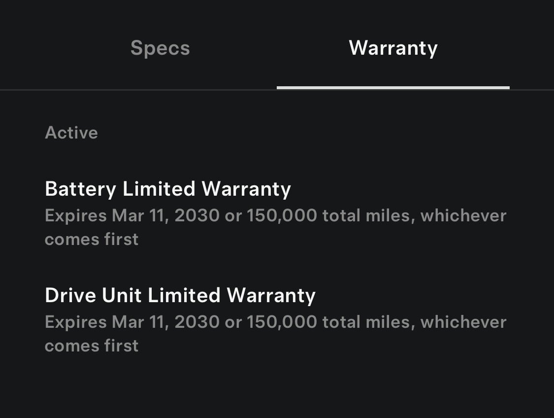554x418 pixels.
Task: Click the active tab underline indicator
Action: coord(392,87)
